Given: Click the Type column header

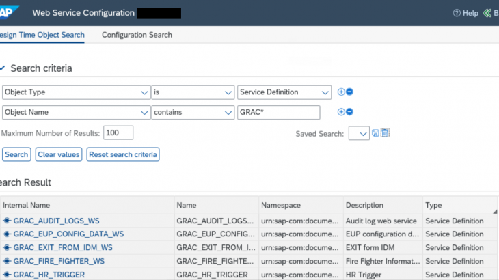Looking at the screenshot, I should (x=460, y=205).
